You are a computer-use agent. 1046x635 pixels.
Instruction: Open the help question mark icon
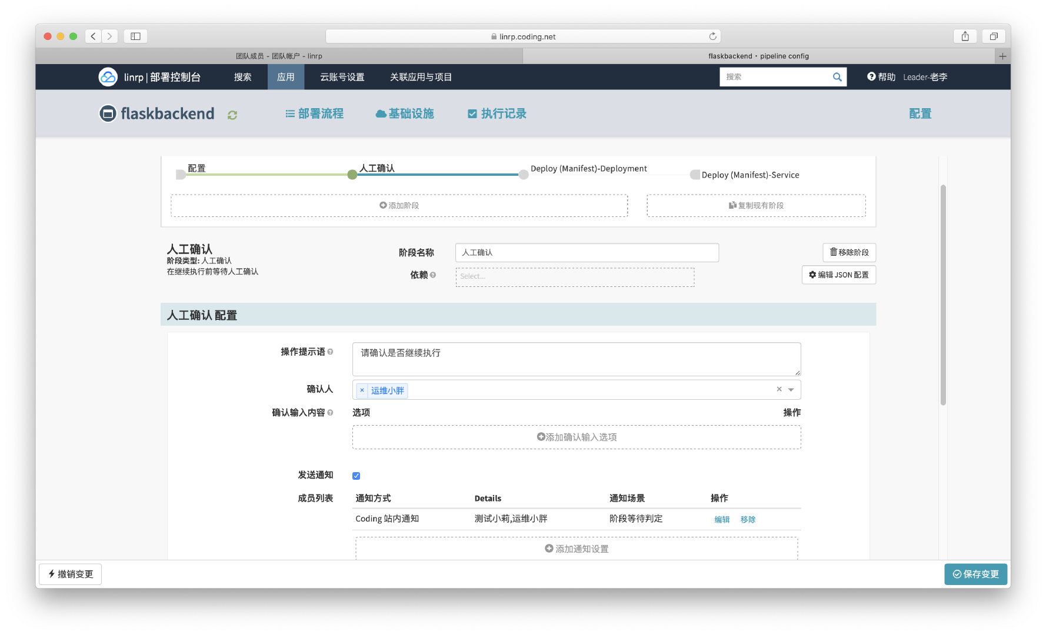click(x=871, y=76)
